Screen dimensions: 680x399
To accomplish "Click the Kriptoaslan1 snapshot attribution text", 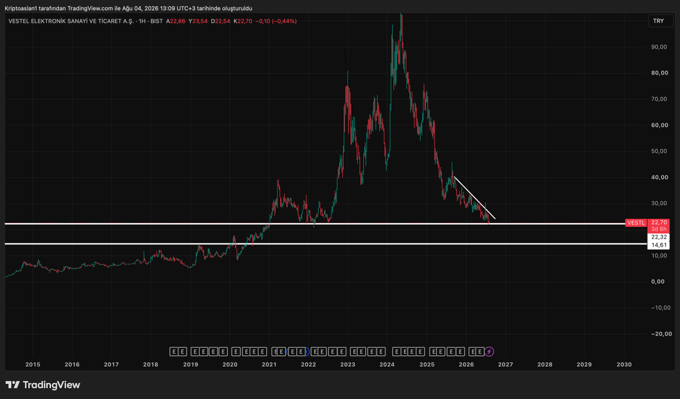I will [x=129, y=8].
